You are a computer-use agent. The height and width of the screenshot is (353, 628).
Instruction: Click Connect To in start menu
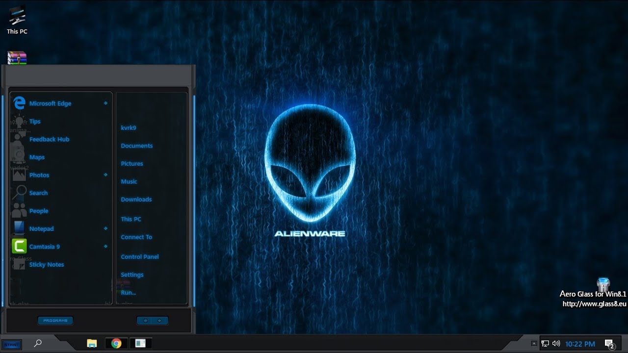(136, 237)
